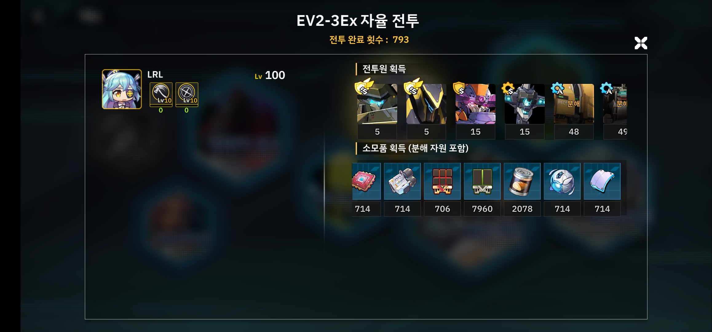Click the 소모품 획득 section header
712x332 pixels.
pos(415,148)
